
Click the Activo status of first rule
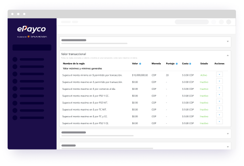pyautogui.click(x=204, y=75)
